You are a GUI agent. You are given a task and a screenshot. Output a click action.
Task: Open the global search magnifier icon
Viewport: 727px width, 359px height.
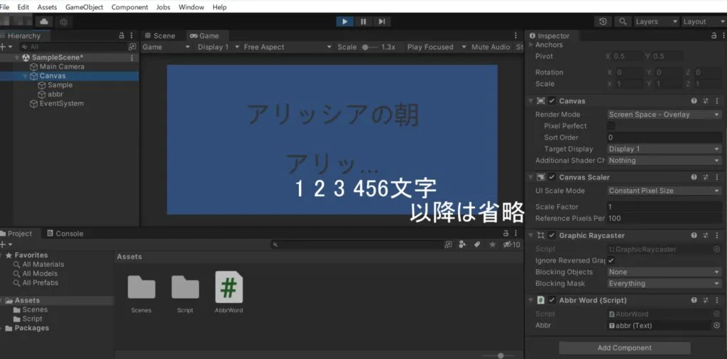[x=623, y=21]
